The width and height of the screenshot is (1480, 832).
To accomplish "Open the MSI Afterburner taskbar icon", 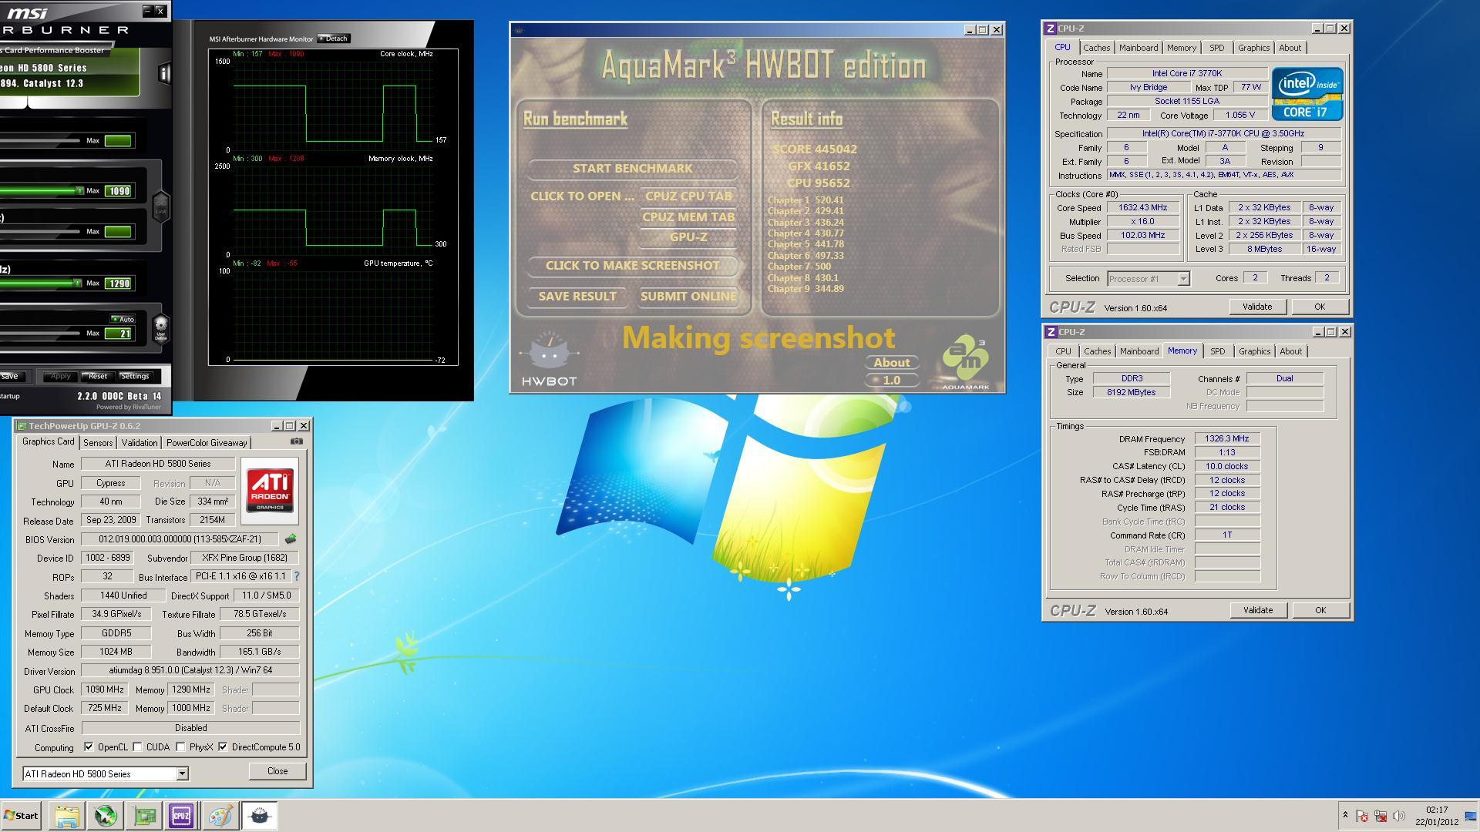I will click(x=106, y=816).
